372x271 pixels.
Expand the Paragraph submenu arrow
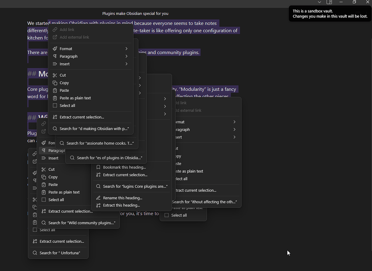coord(126,56)
